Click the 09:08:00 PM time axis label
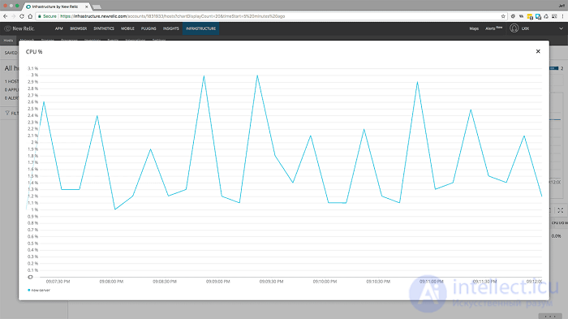This screenshot has height=319, width=568. coord(111,282)
